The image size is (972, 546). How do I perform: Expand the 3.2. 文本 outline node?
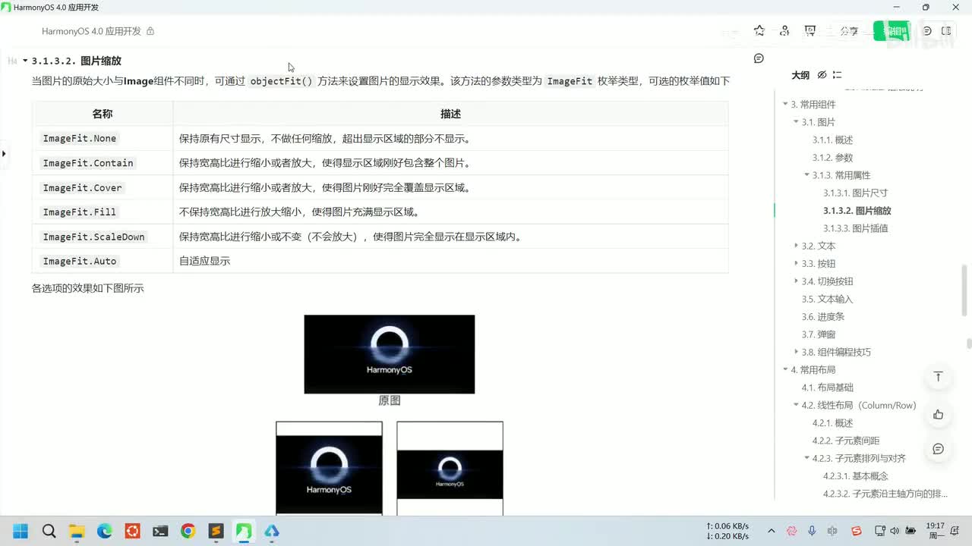pyautogui.click(x=796, y=246)
